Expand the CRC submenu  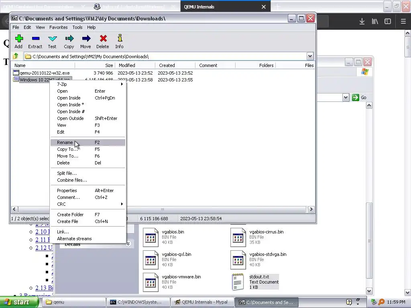click(87, 204)
